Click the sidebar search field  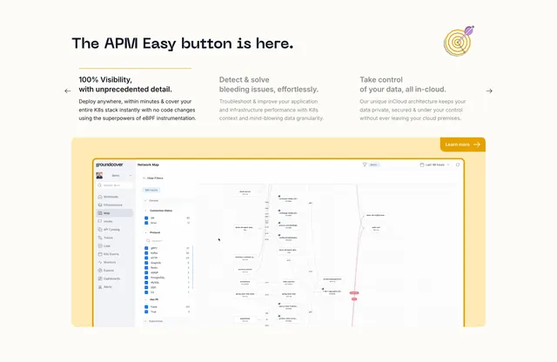click(114, 185)
